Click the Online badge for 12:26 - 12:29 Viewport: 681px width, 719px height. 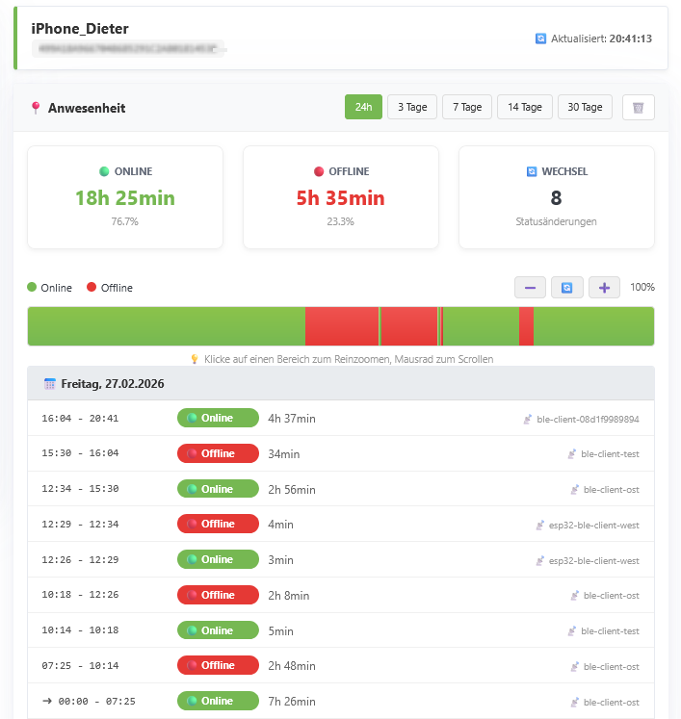[218, 559]
